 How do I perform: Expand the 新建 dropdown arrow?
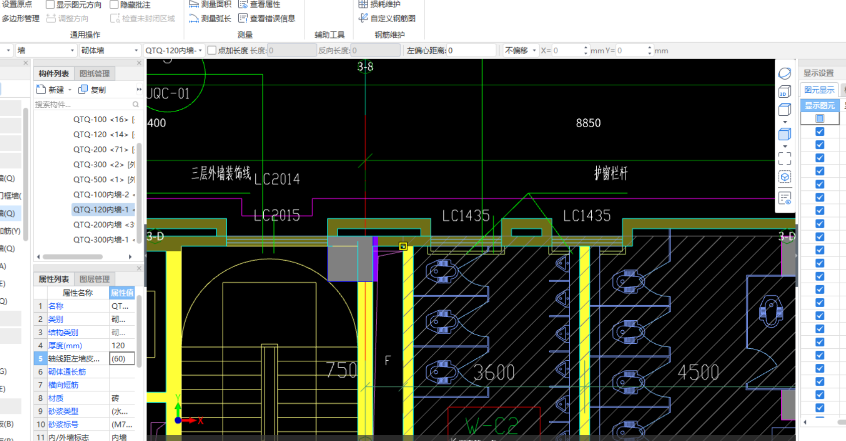coord(70,90)
